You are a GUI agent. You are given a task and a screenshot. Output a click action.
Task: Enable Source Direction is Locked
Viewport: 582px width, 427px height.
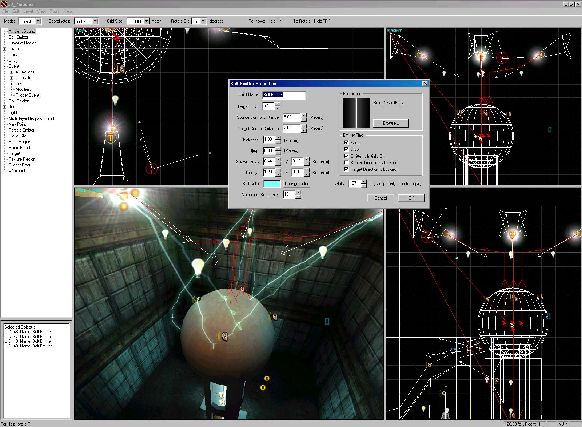coord(346,162)
